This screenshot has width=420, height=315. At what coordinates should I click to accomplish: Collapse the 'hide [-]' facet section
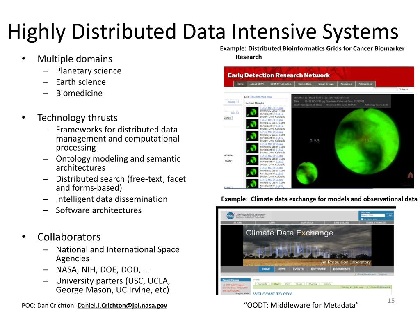pos(235,113)
